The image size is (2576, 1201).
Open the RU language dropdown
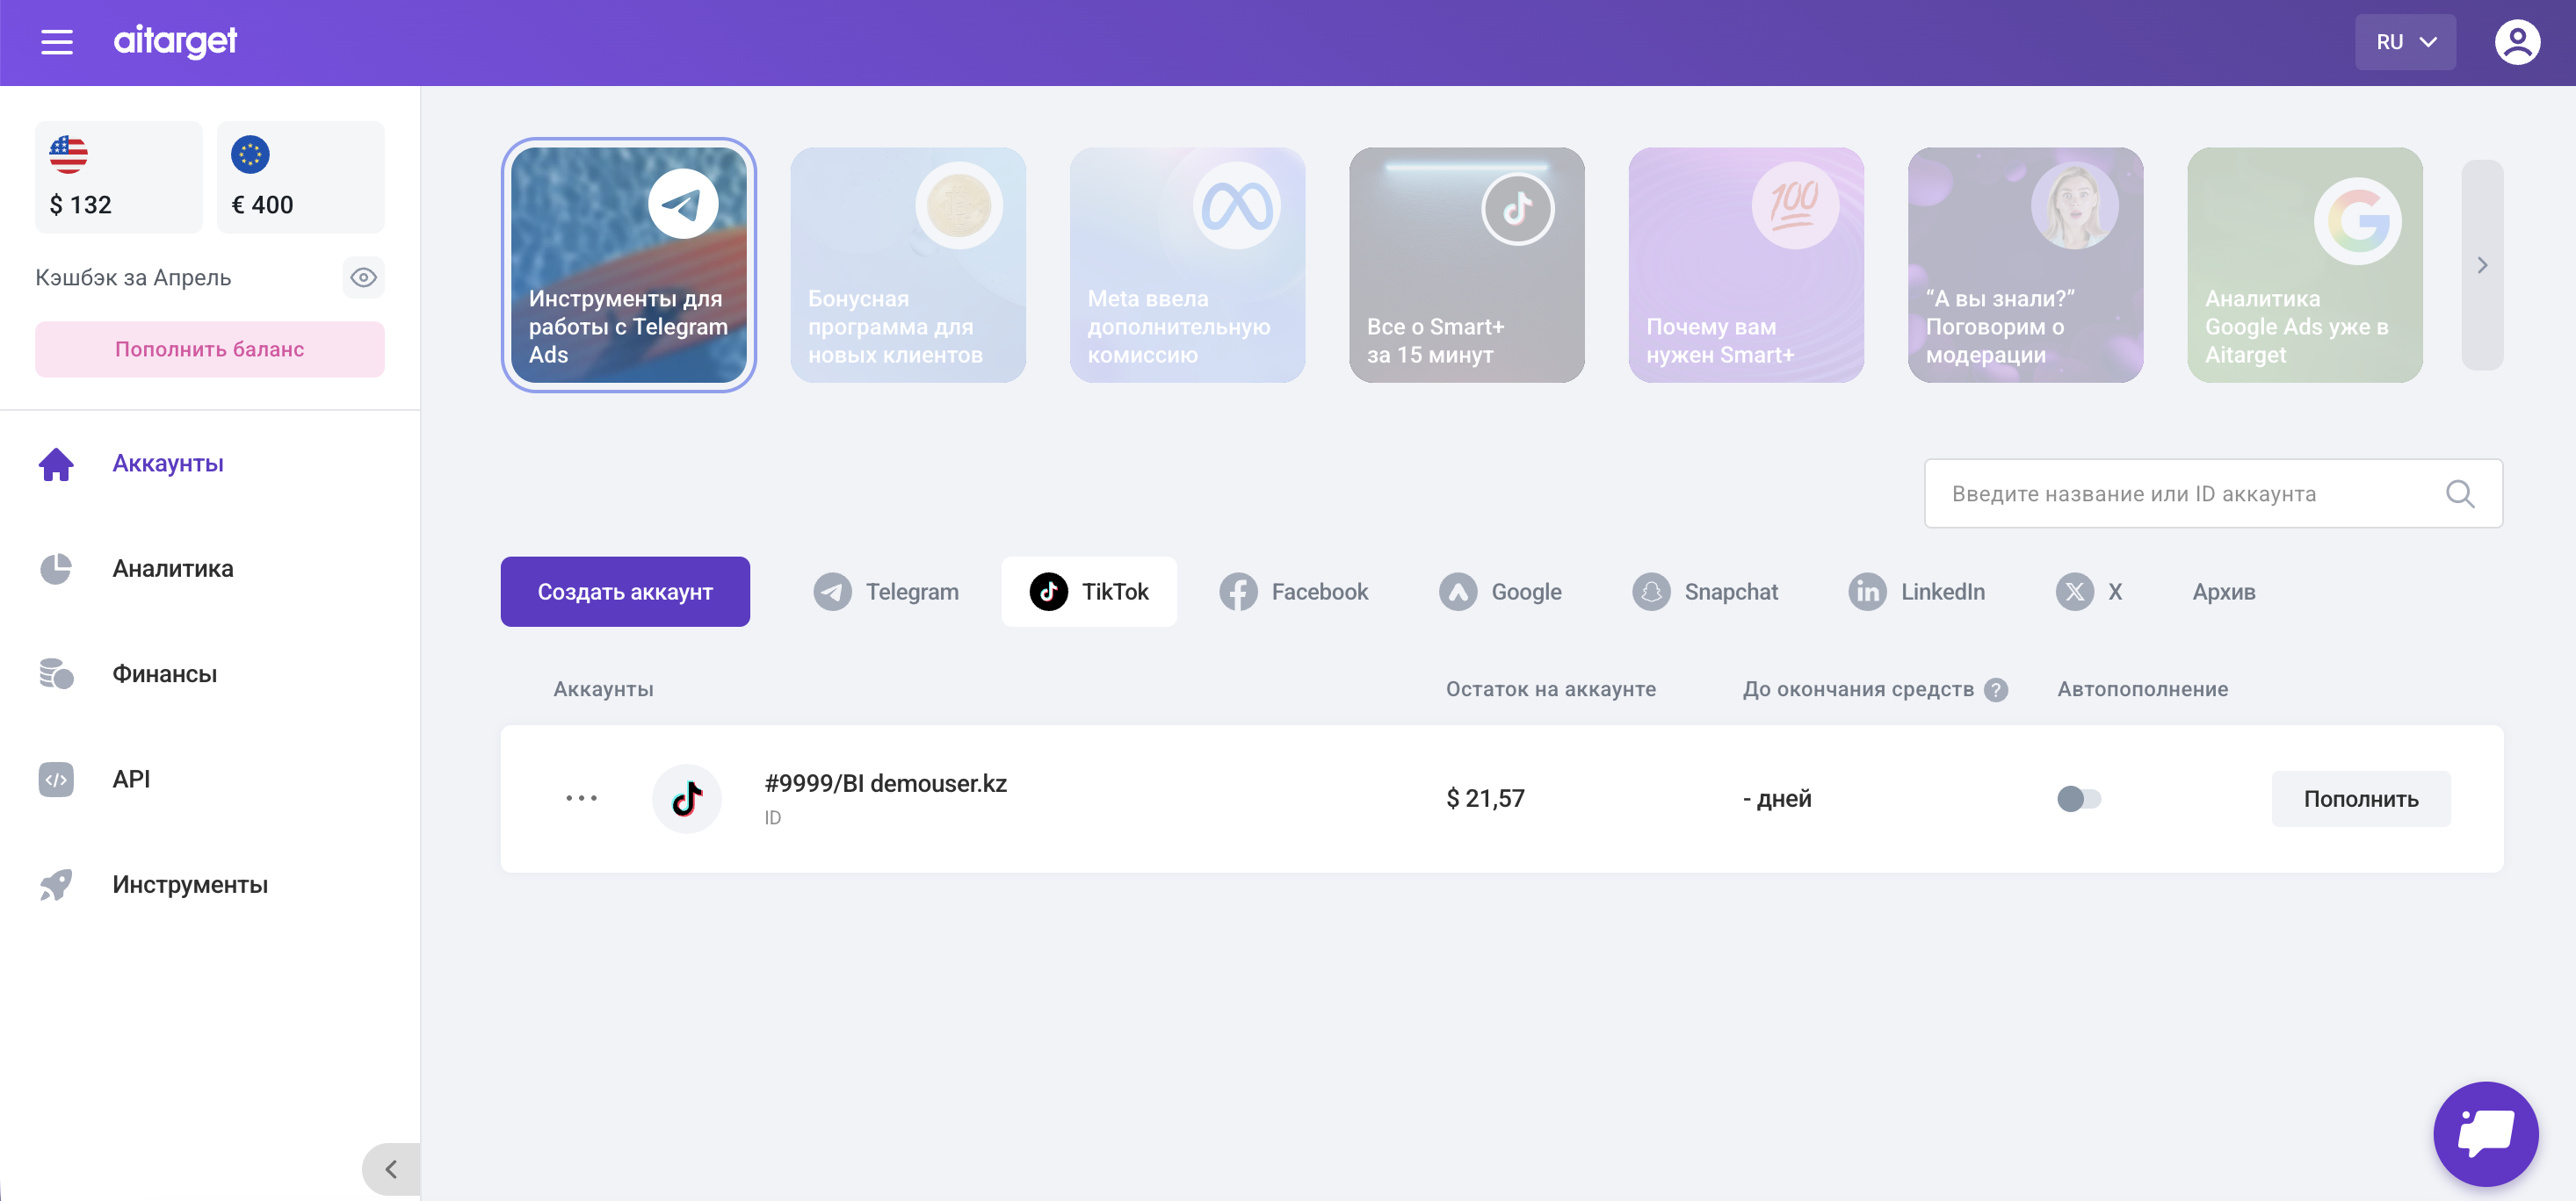tap(2405, 42)
